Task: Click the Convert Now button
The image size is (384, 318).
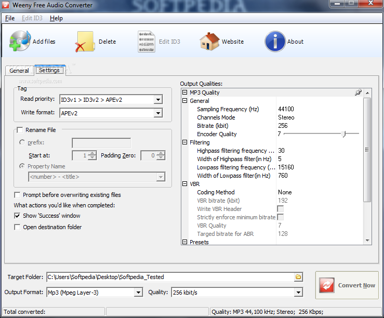Action: pos(347,285)
